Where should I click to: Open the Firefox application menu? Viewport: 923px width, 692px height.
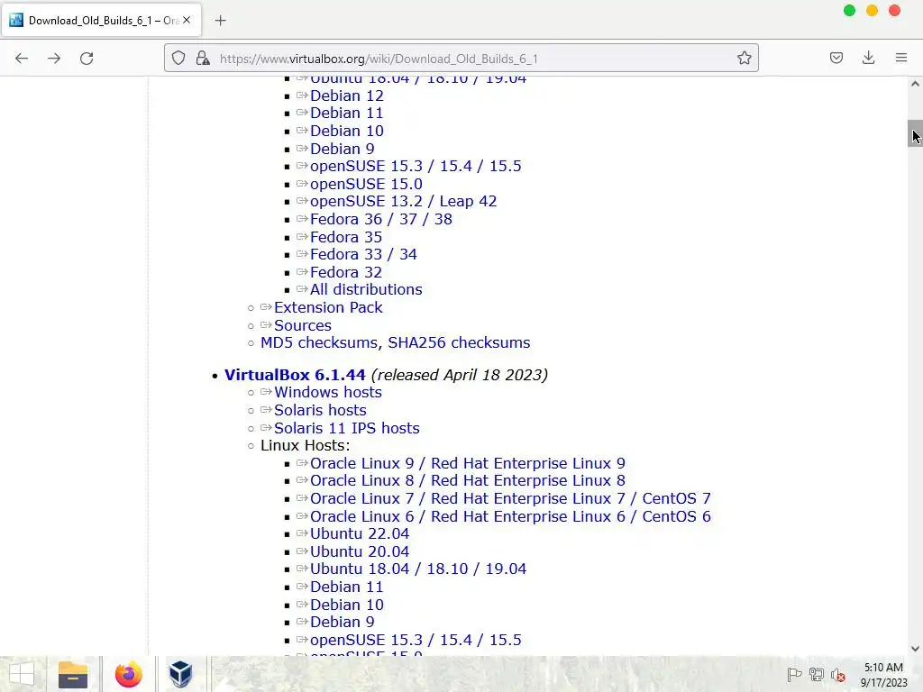(x=901, y=59)
